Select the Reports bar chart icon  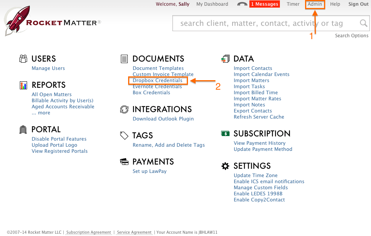(23, 84)
